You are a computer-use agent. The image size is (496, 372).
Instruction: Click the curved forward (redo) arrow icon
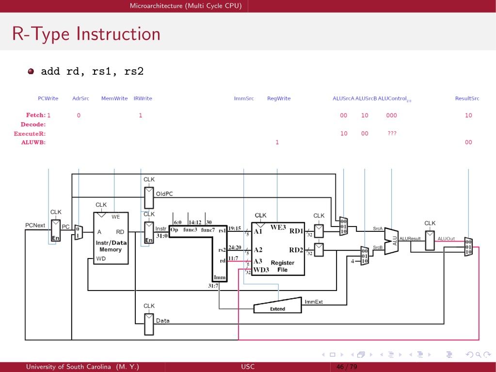coord(487,355)
